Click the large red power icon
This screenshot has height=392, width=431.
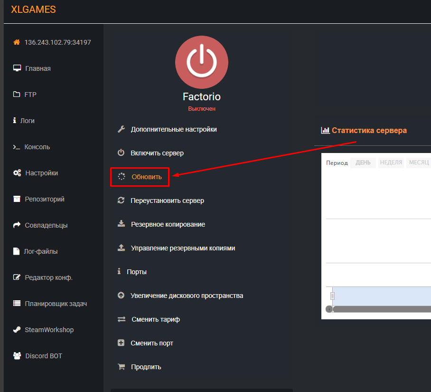[x=201, y=62]
